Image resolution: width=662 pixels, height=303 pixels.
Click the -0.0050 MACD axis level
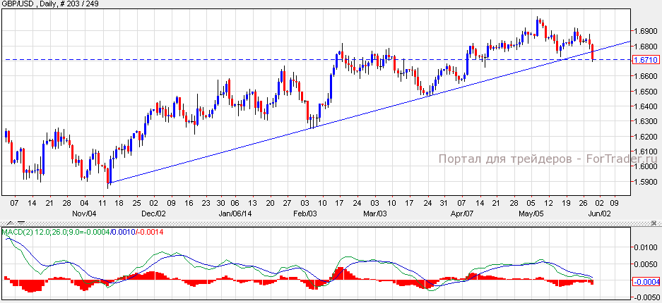pos(646,297)
